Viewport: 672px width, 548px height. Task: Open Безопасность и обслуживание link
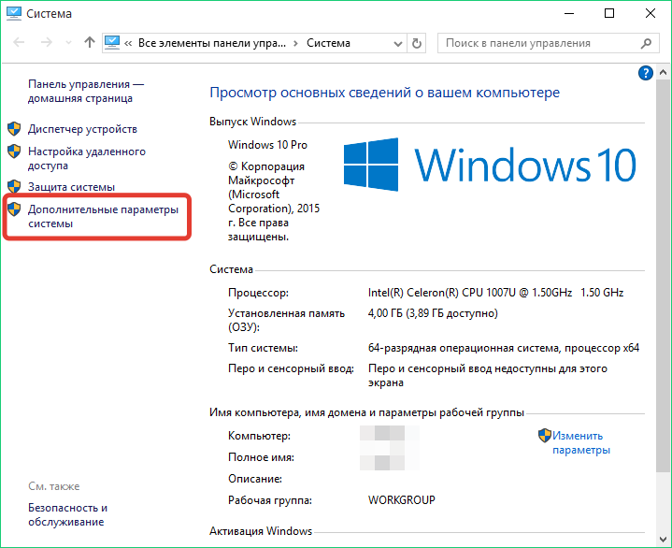67,514
